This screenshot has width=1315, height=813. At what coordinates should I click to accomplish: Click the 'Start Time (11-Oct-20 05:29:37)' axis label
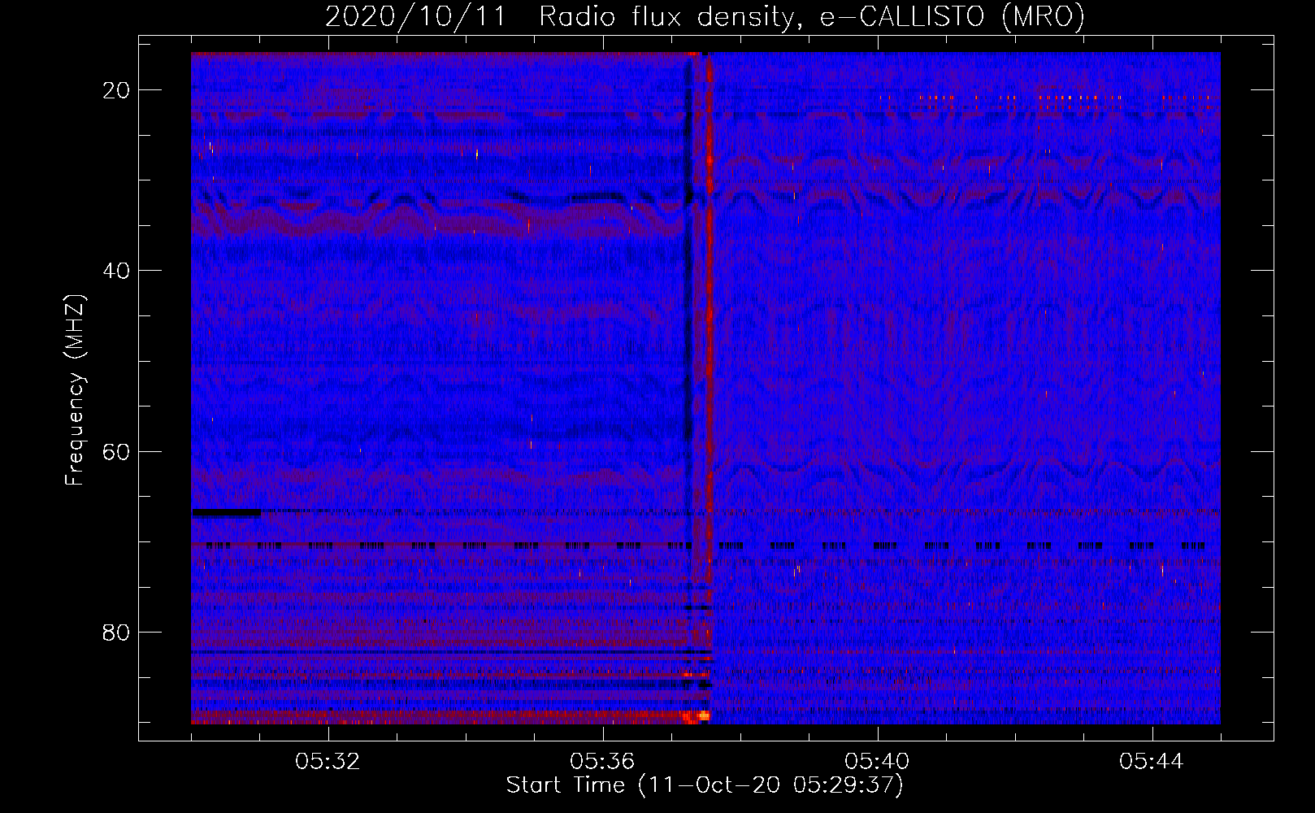pos(705,785)
